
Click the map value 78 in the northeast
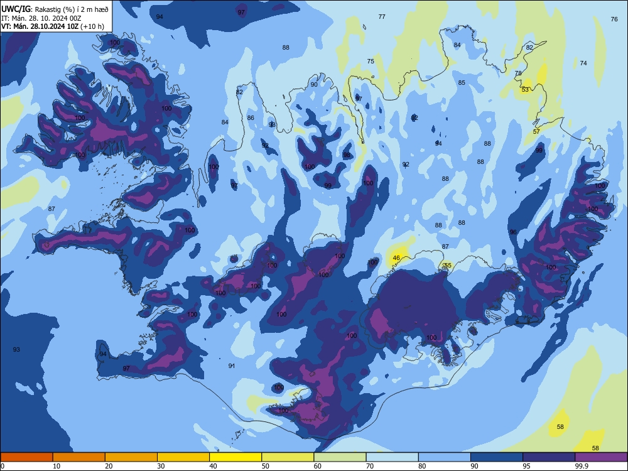click(518, 73)
